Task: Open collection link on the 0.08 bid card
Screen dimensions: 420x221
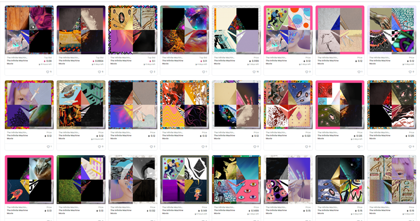Action: pos(17,57)
